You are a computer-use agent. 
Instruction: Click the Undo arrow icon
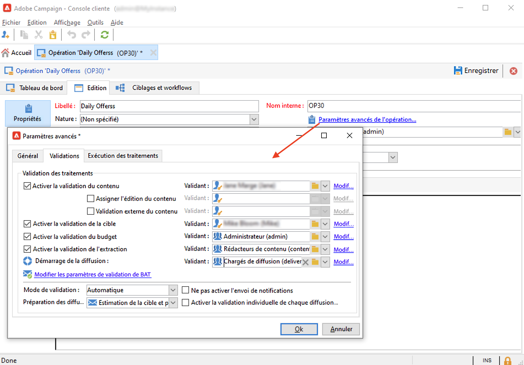click(x=72, y=35)
